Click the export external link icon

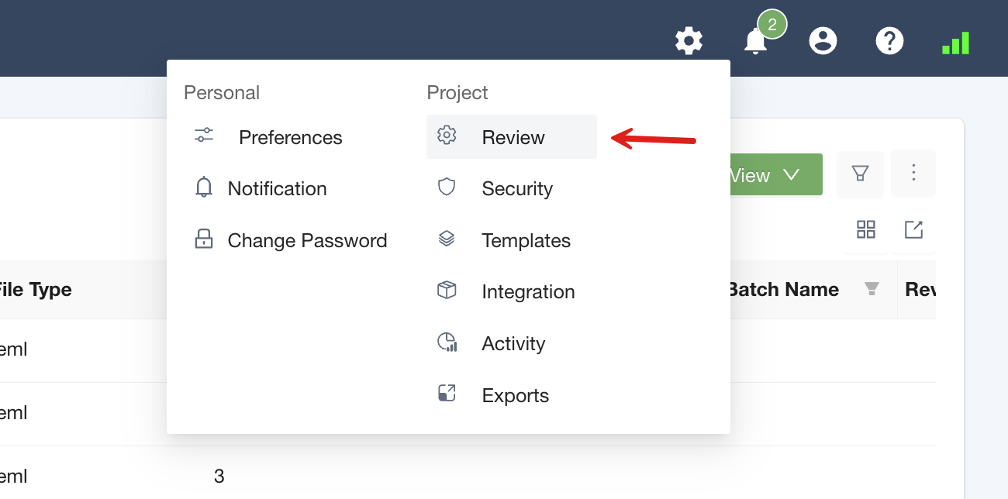point(913,229)
